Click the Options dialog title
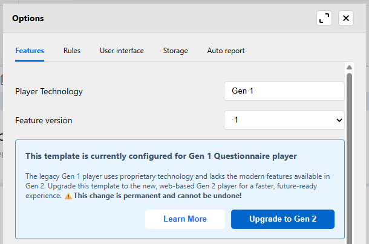 pos(28,18)
